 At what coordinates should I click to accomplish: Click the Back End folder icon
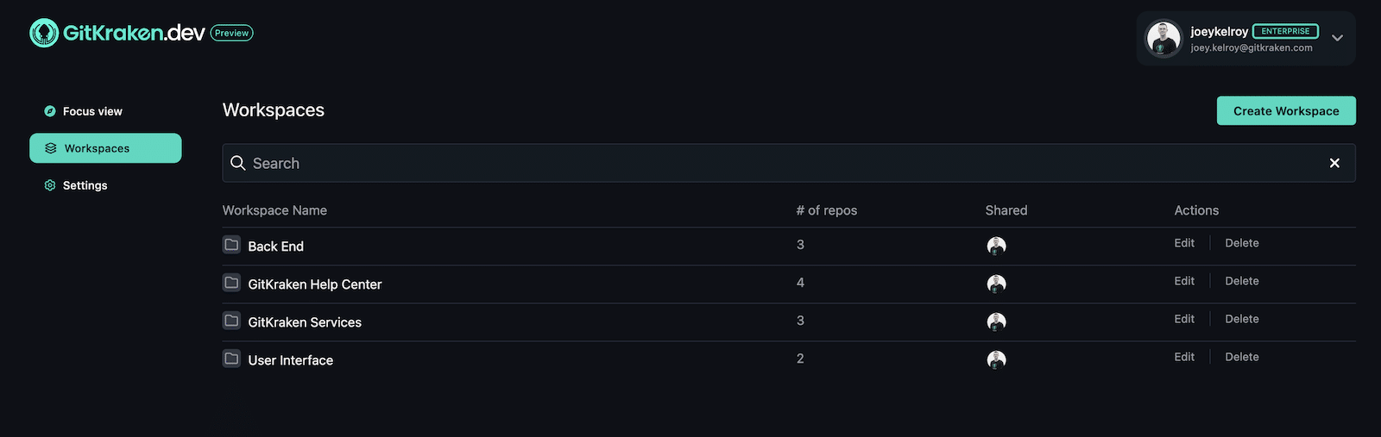[x=231, y=245]
